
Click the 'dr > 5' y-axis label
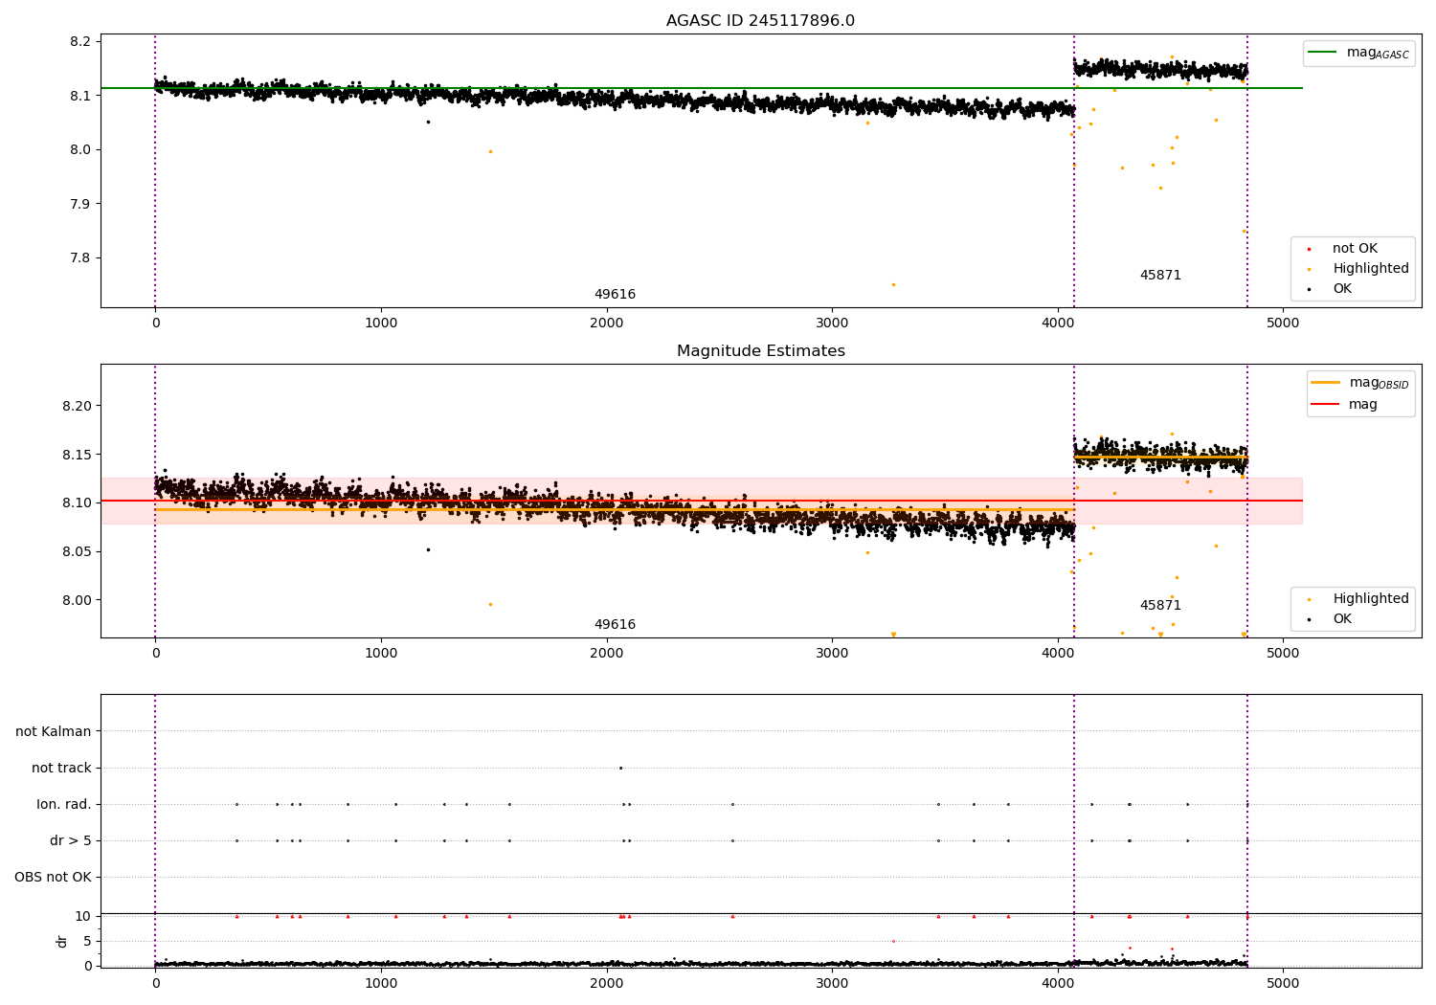tap(71, 840)
